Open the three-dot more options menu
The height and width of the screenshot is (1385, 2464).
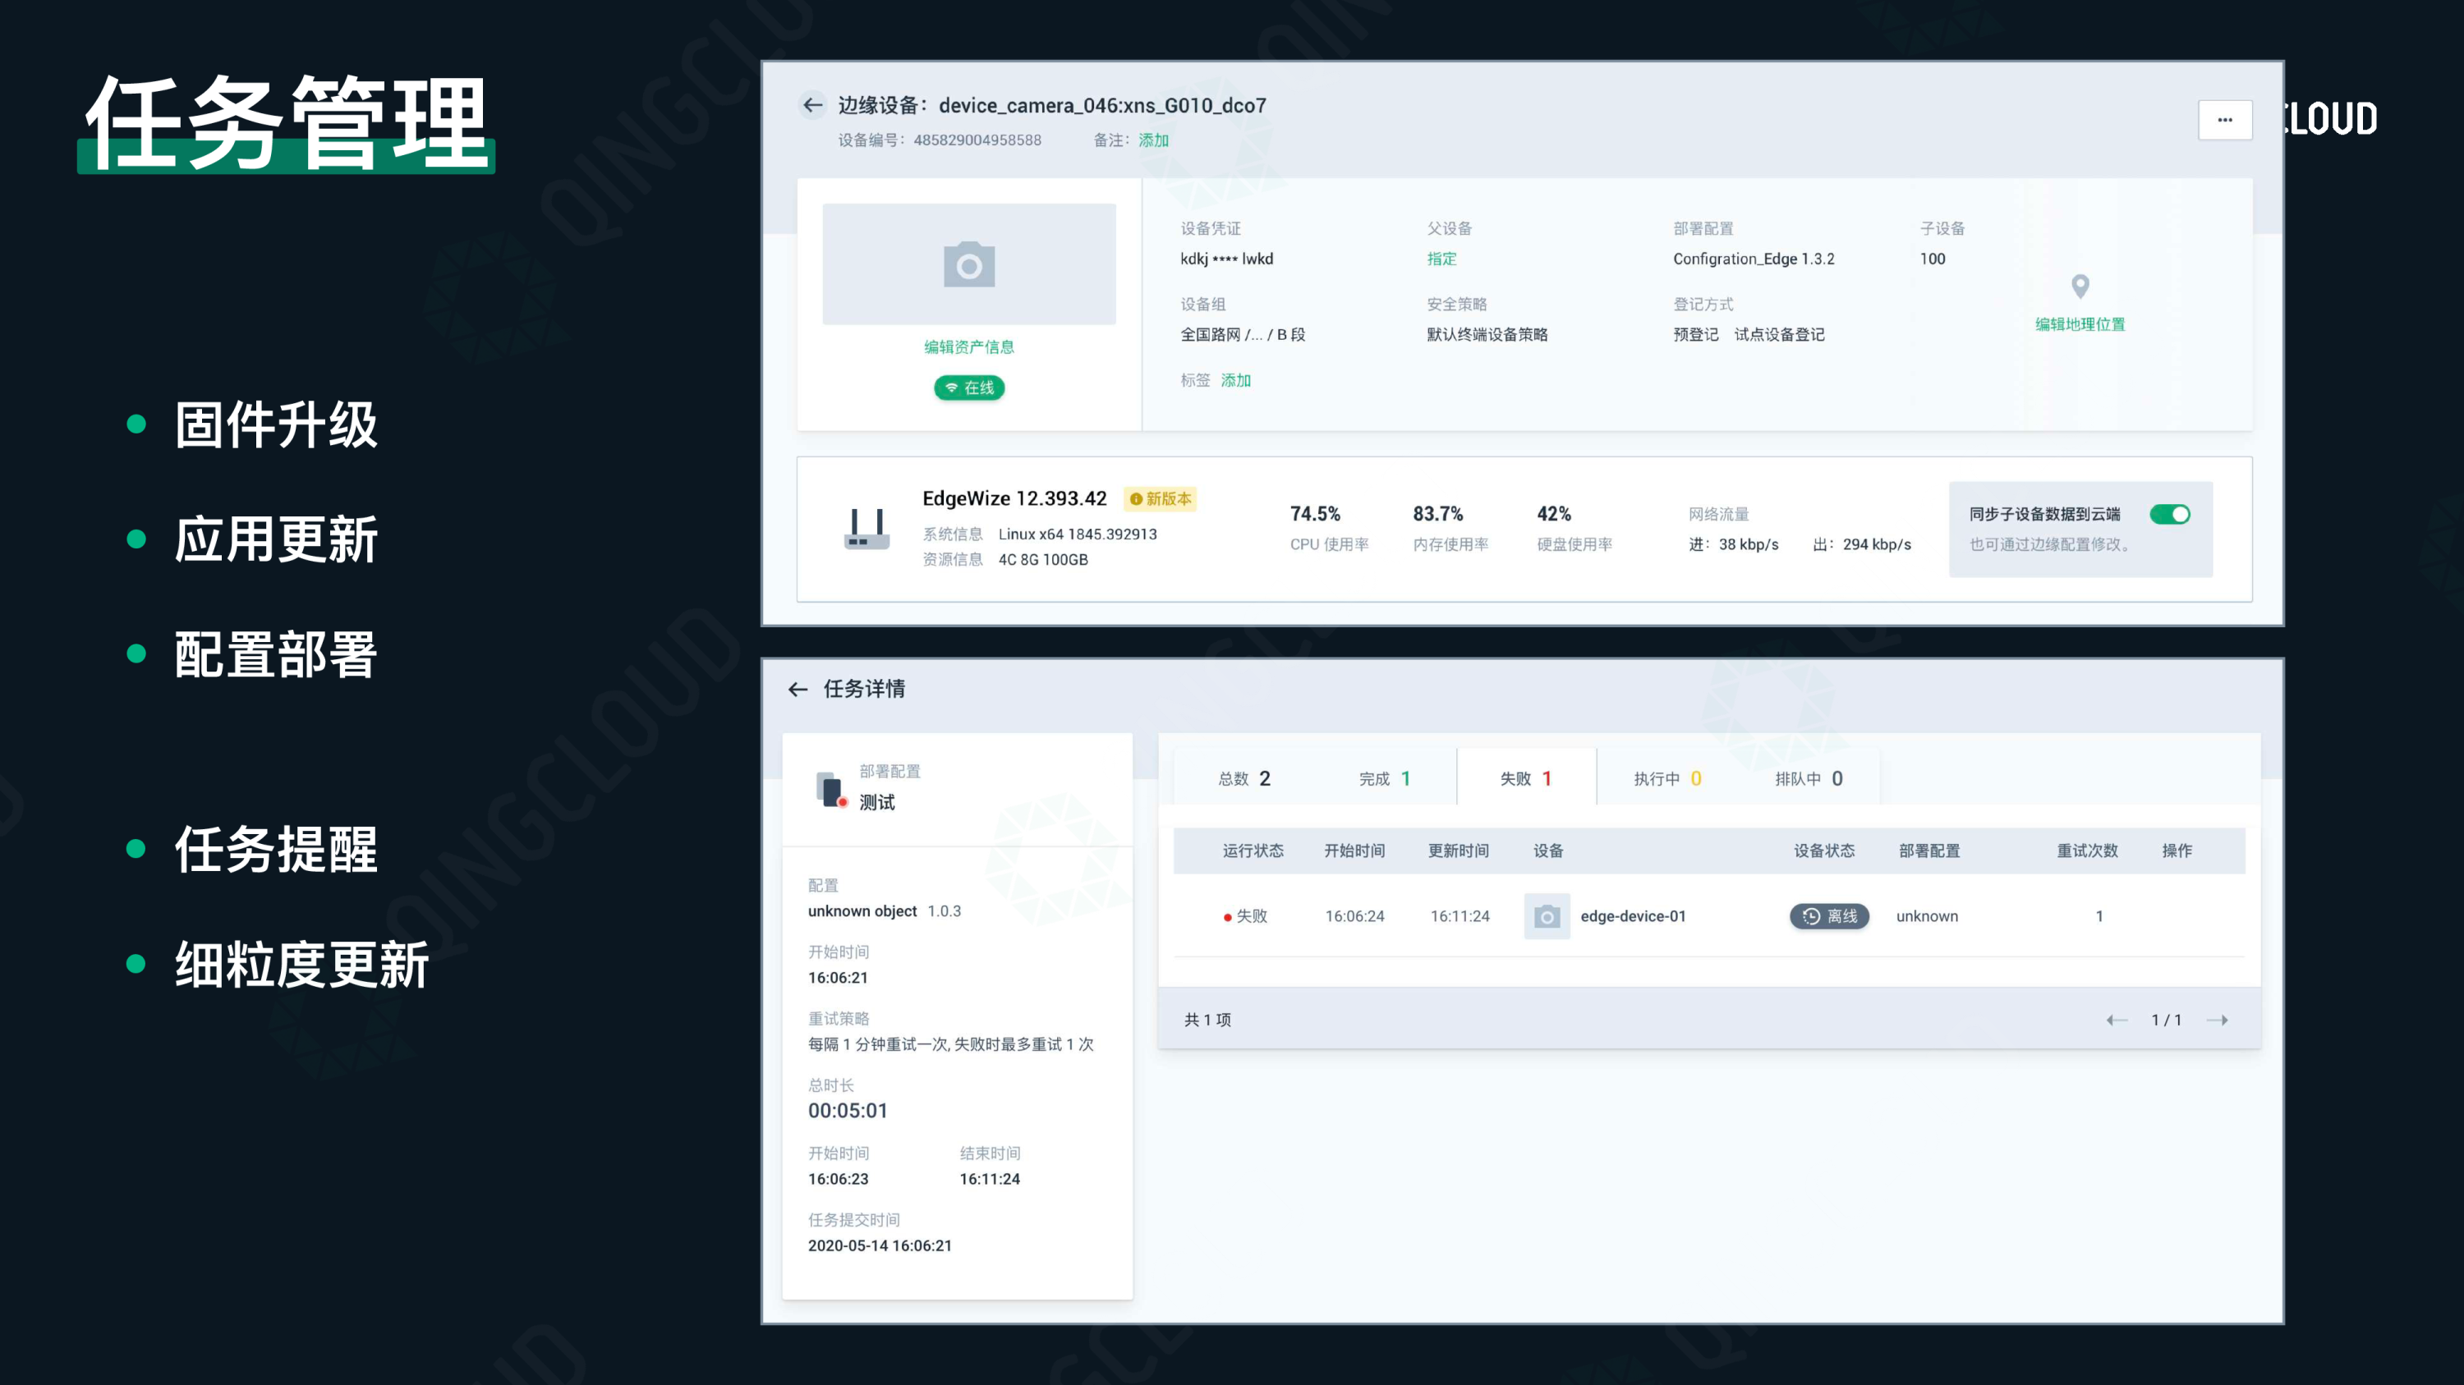(2225, 121)
